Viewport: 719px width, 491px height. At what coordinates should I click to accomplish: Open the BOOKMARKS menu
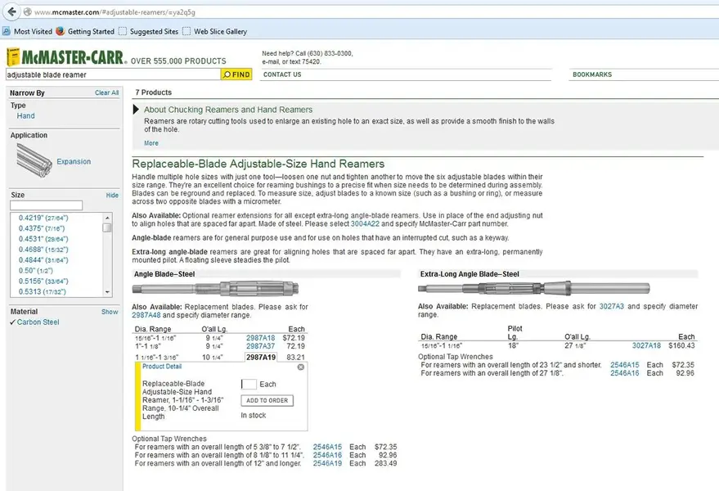(592, 74)
